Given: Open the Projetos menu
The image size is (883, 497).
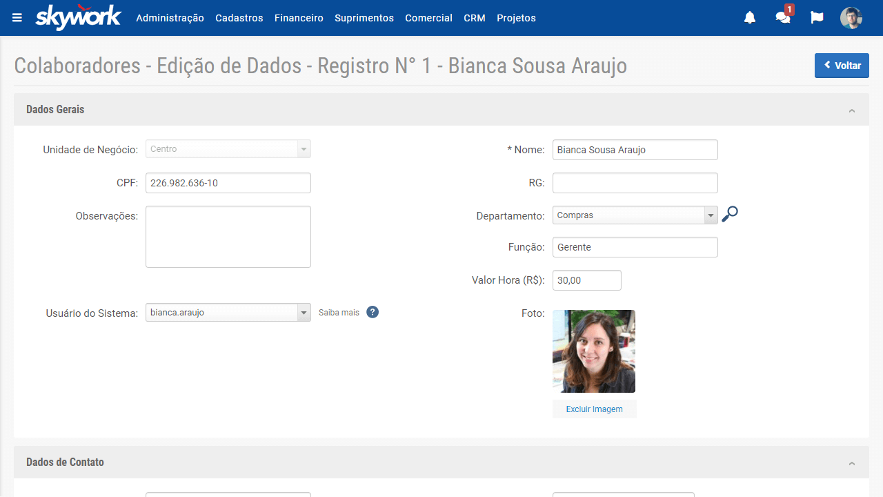Looking at the screenshot, I should pos(516,18).
